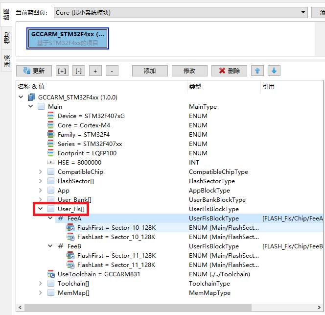Select the HSE = 8000000 item

(x=79, y=163)
